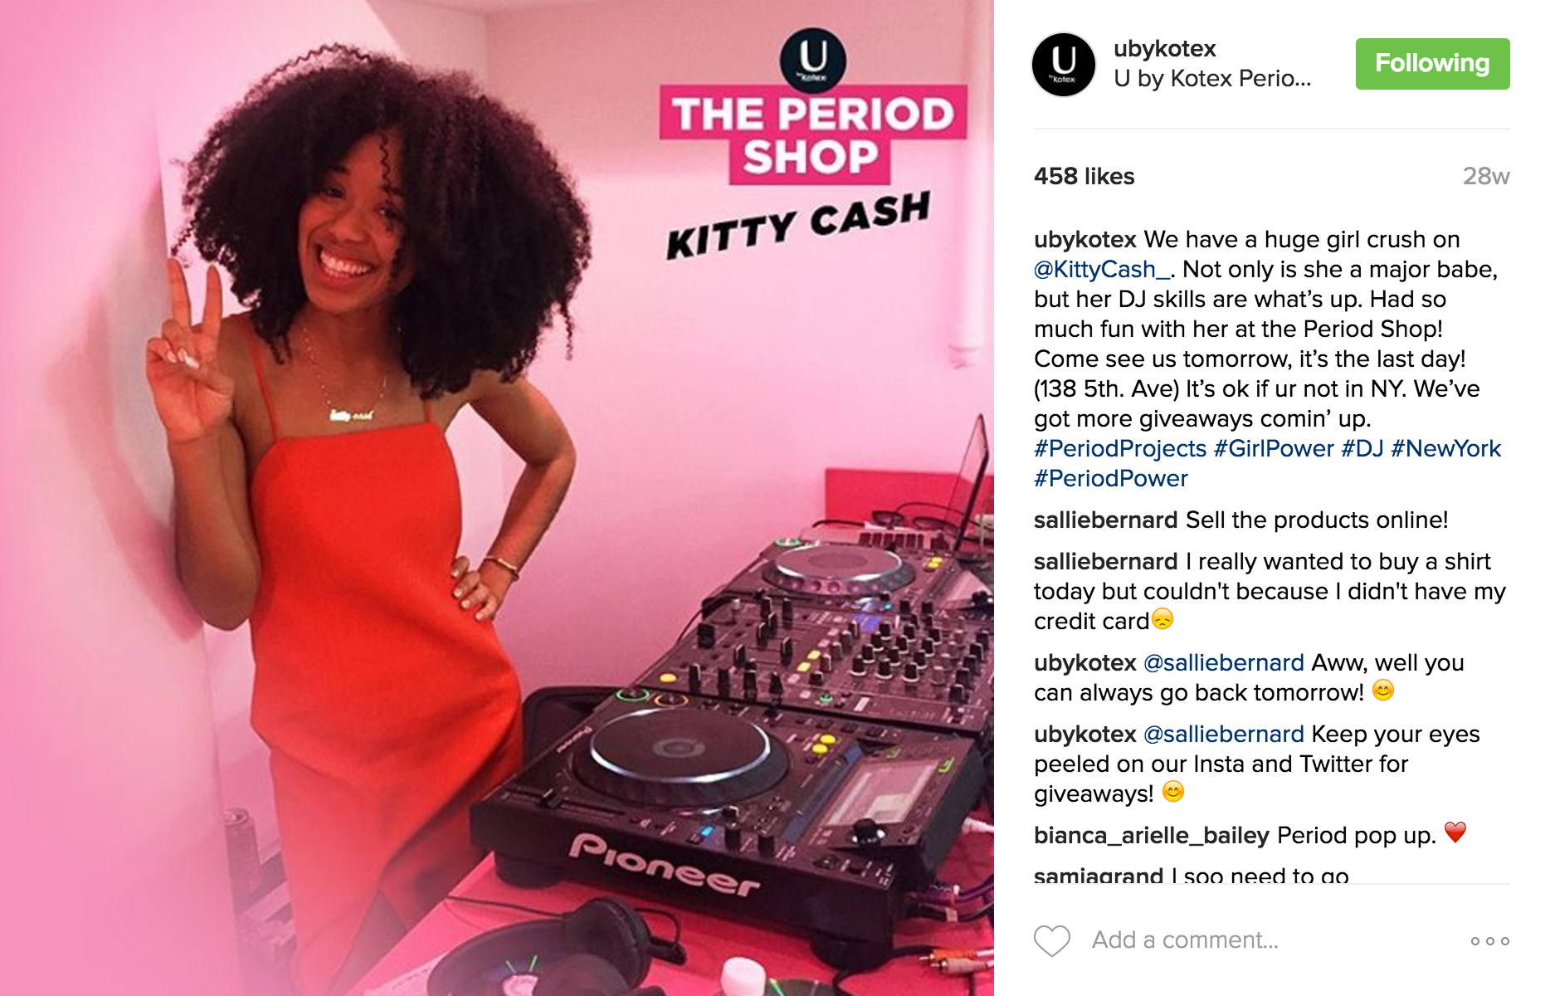Click in the Add a comment field
Viewport: 1550px width, 996px height.
(x=1270, y=940)
